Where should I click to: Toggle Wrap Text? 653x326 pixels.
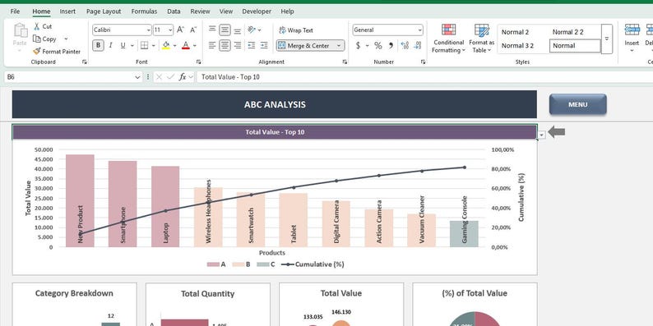point(296,30)
